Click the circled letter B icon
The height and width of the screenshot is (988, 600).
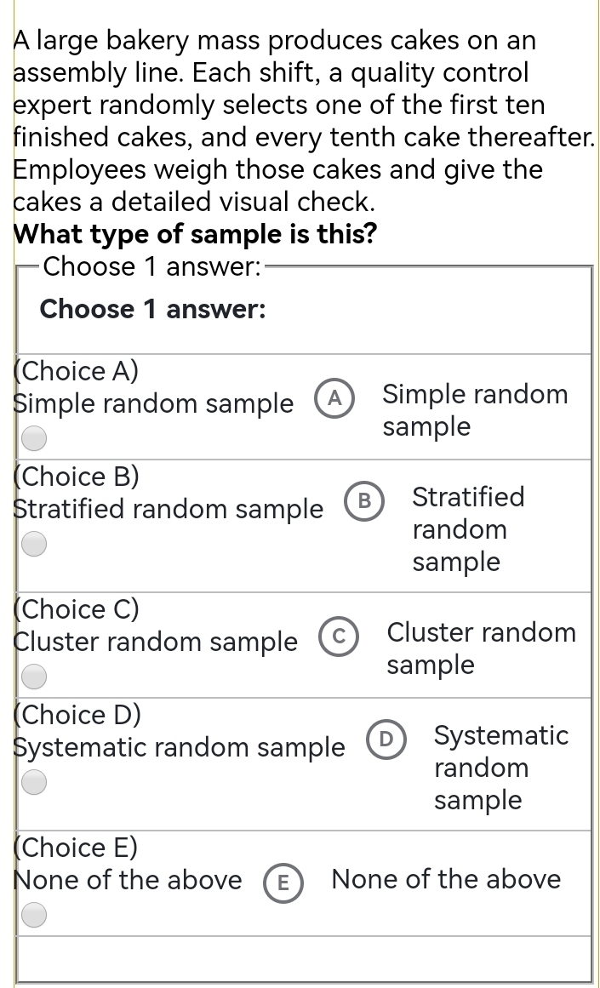point(365,500)
